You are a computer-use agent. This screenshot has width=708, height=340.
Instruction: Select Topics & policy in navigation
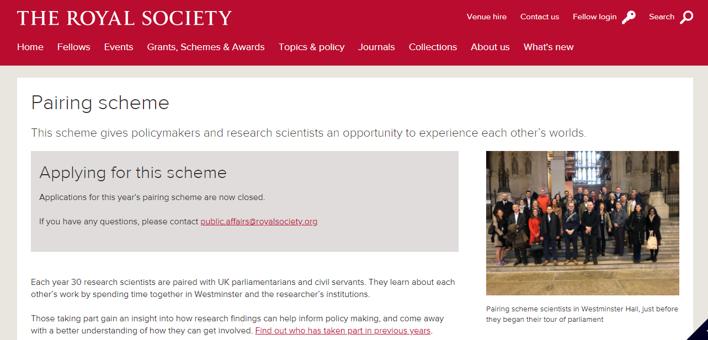coord(311,47)
